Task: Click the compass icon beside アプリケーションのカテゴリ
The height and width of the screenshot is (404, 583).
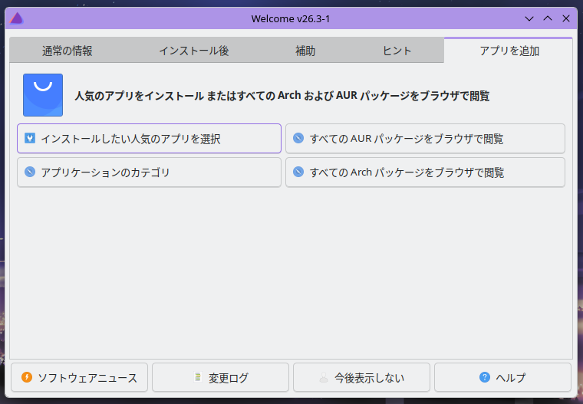Action: pos(30,172)
